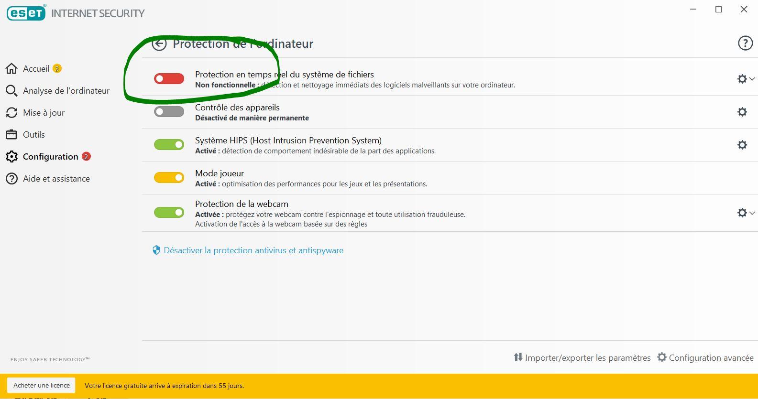
Task: Open Importer/exporter les paramètres
Action: click(x=588, y=358)
